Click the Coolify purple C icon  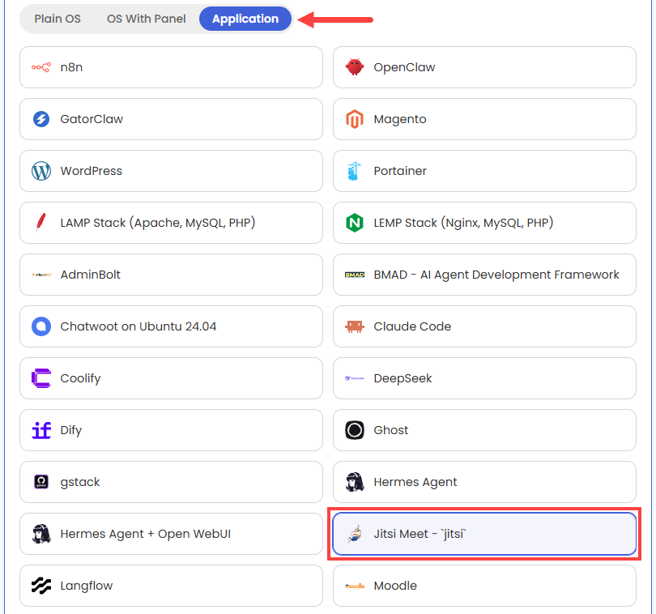(41, 378)
